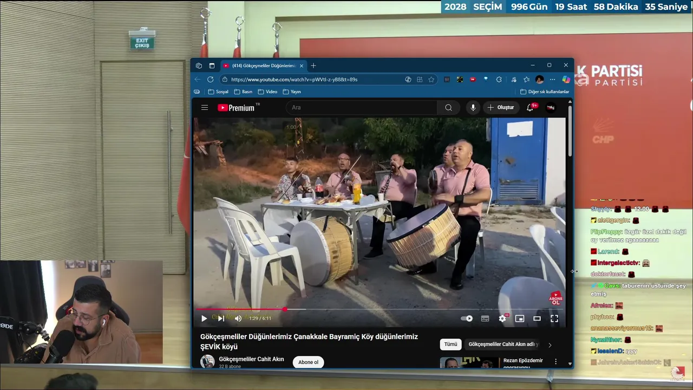Viewport: 693px width, 390px height.
Task: Click the browser address bar URL
Action: click(x=294, y=79)
